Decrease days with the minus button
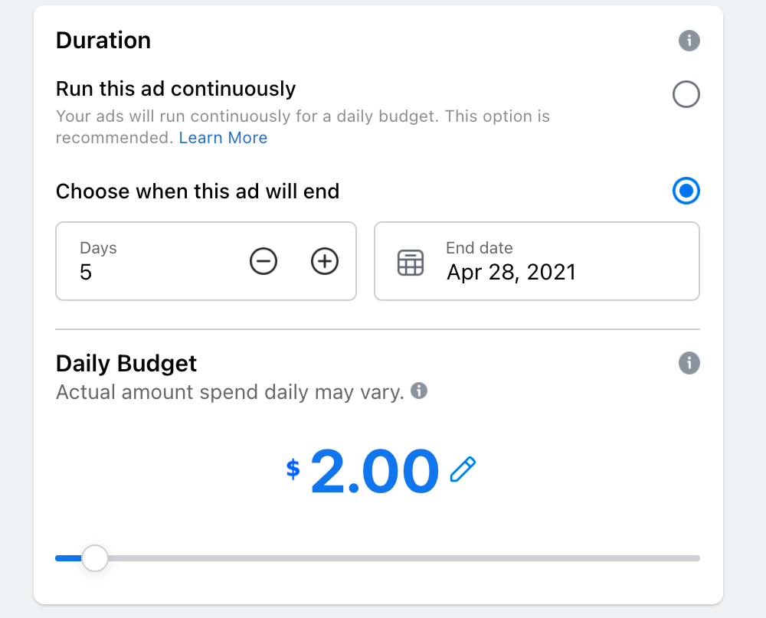The height and width of the screenshot is (618, 766). pyautogui.click(x=264, y=262)
